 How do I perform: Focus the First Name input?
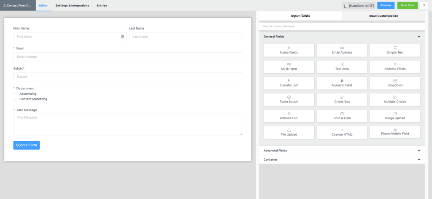[x=70, y=37]
